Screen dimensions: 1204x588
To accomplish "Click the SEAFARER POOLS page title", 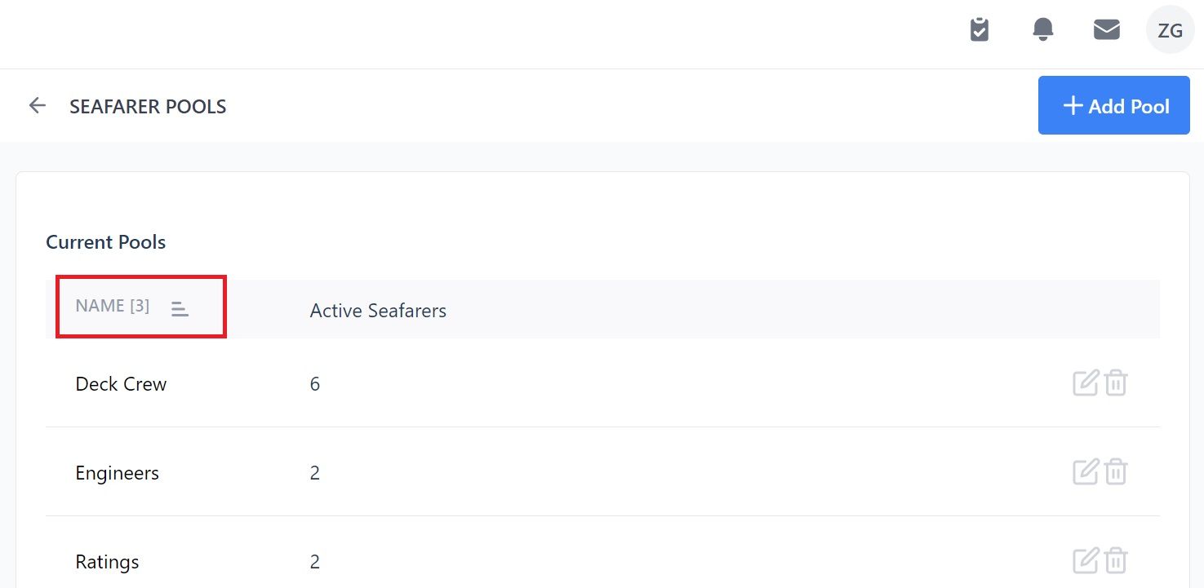I will tap(148, 107).
